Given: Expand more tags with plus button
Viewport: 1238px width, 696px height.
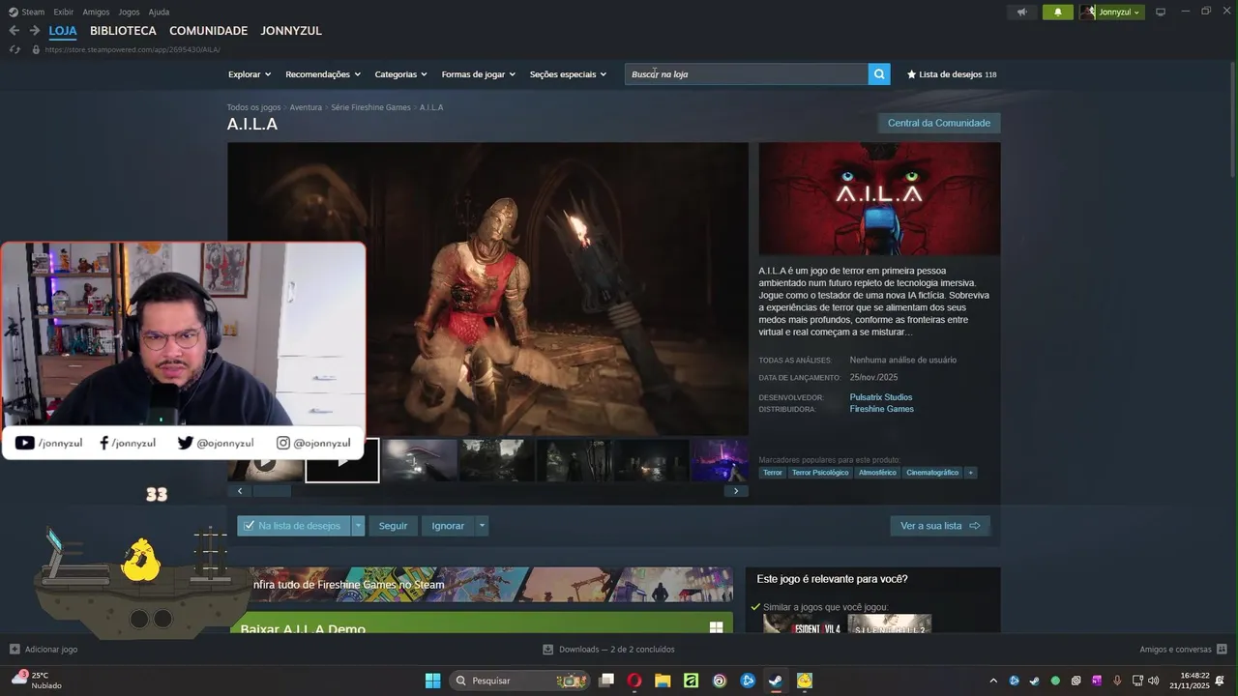Looking at the screenshot, I should [x=970, y=473].
